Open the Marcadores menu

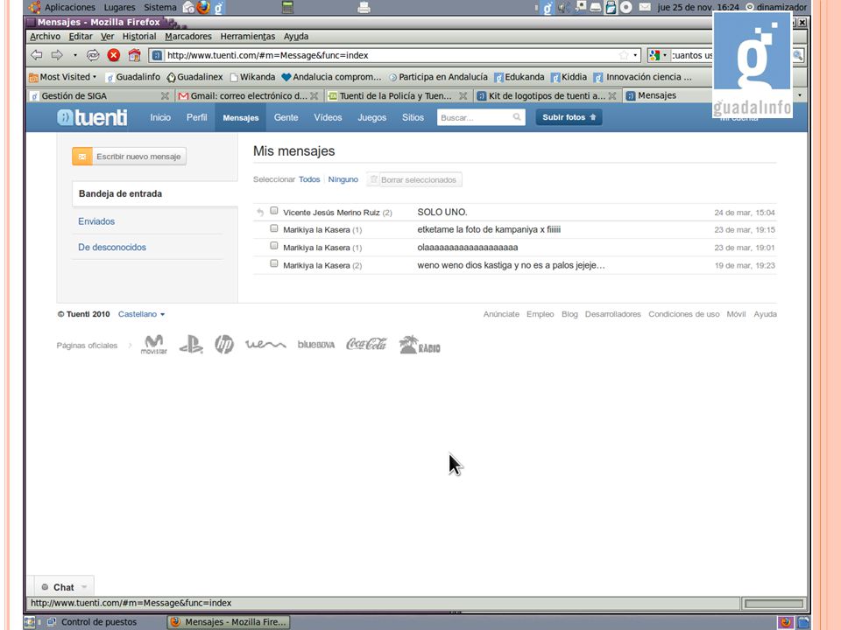(188, 37)
